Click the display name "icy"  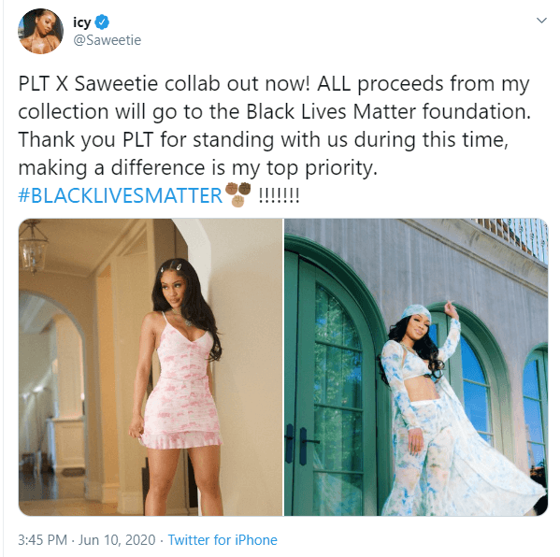pyautogui.click(x=82, y=22)
